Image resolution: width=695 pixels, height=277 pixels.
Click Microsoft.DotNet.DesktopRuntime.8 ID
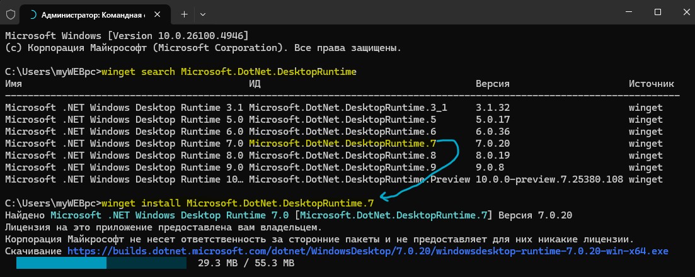343,155
